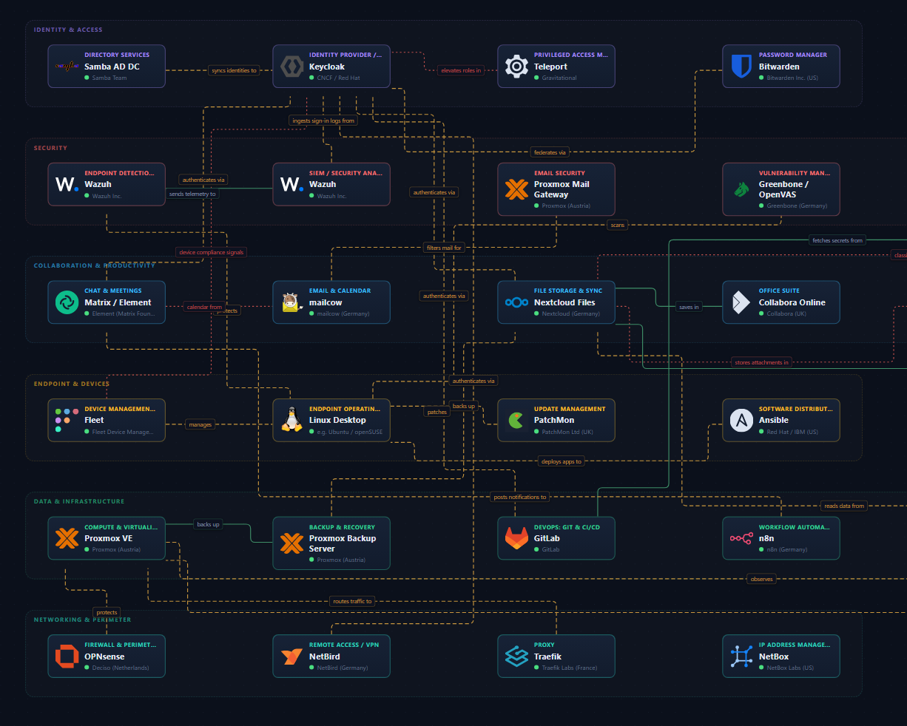
Task: Click Wazuh icon on Endpoint Detection card
Action: 67,184
